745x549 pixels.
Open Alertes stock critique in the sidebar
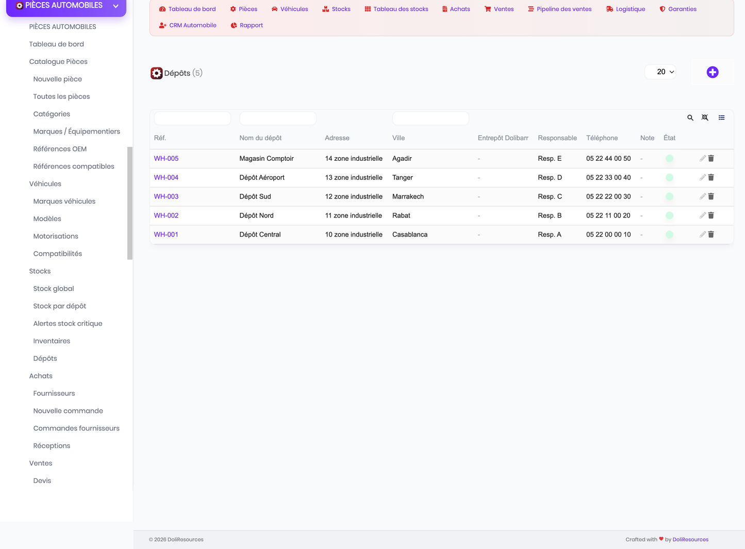point(68,323)
